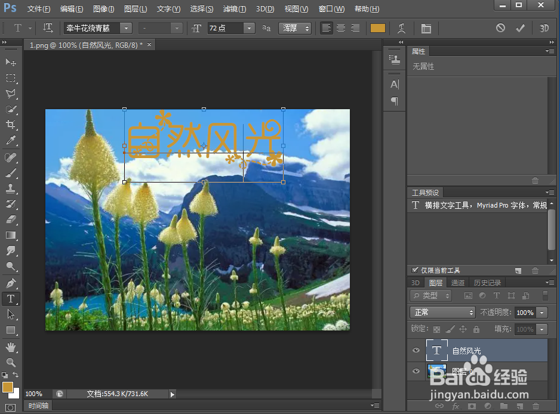Screen dimensions: 560x414
Task: Switch to 通道 tab
Action: tap(457, 283)
